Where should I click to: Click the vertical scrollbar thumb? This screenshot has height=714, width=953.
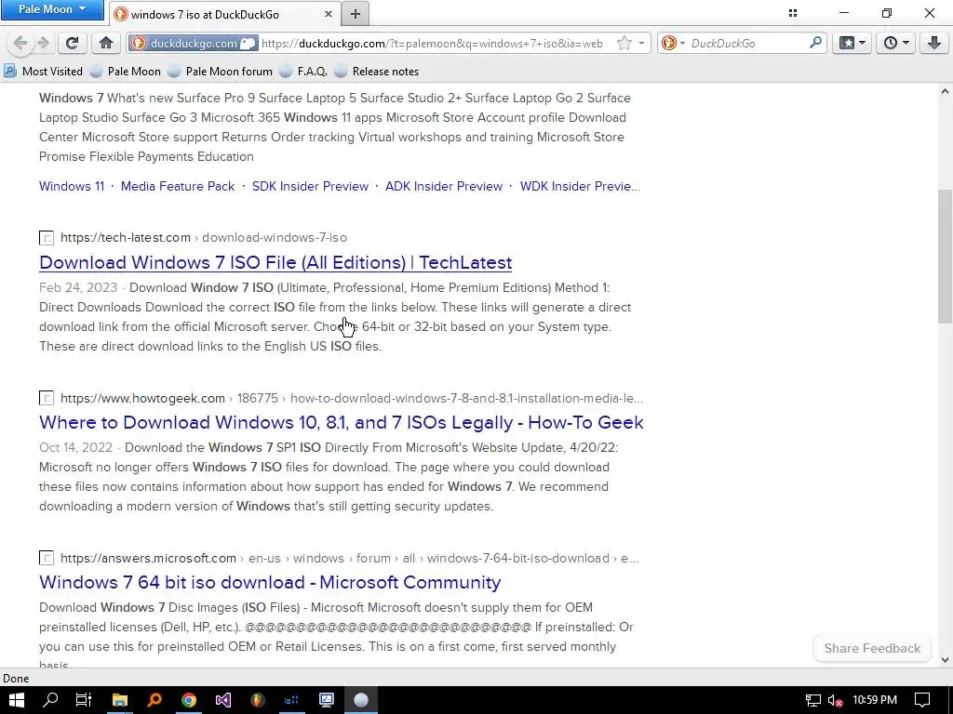coord(945,257)
